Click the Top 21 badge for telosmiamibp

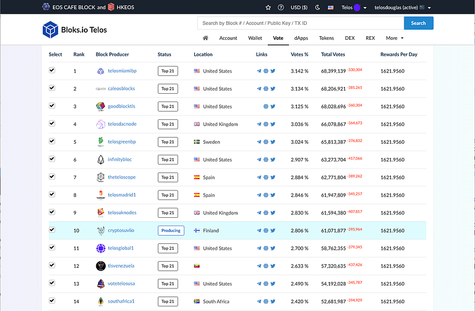coord(168,71)
